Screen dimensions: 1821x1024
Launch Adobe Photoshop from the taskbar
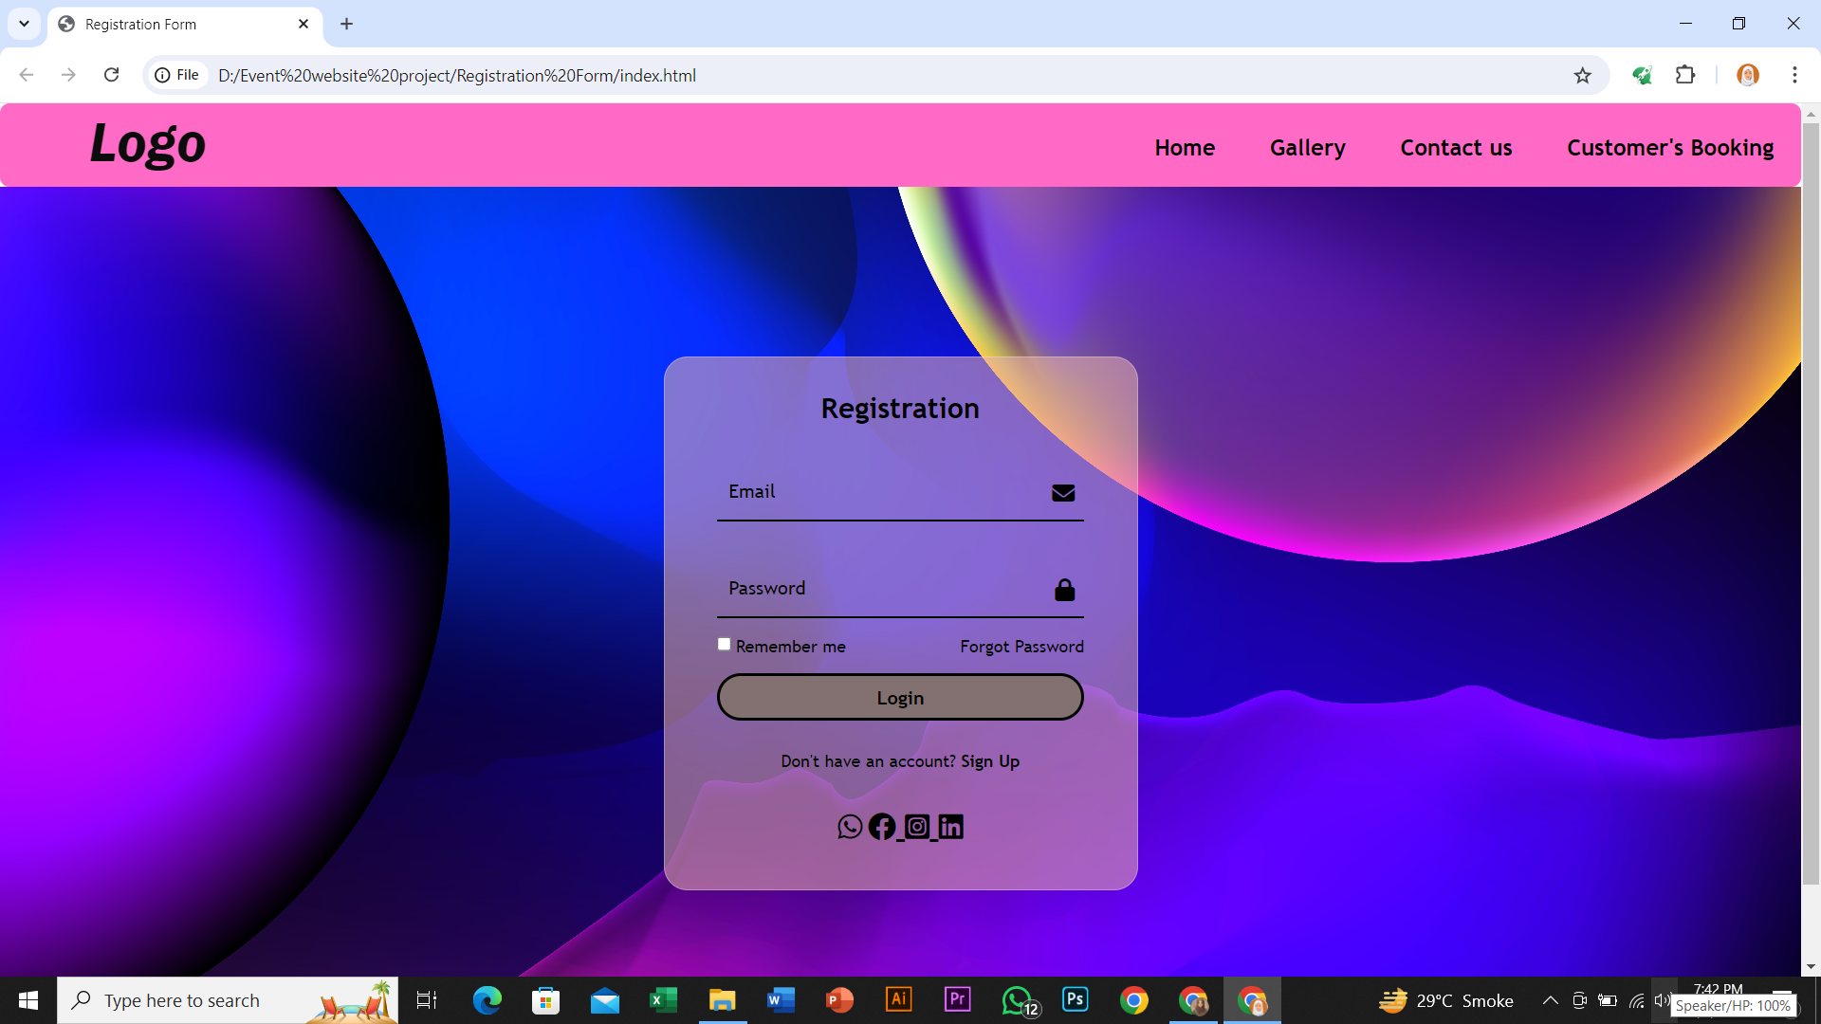(x=1076, y=999)
